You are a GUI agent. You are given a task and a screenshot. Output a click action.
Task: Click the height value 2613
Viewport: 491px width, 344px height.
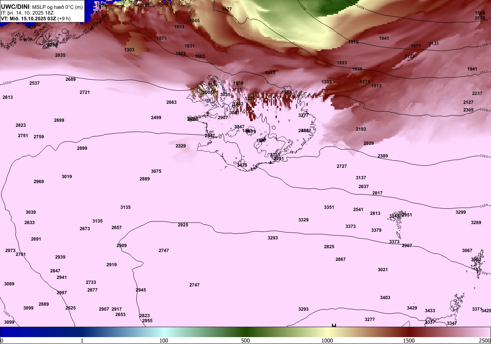pos(8,97)
